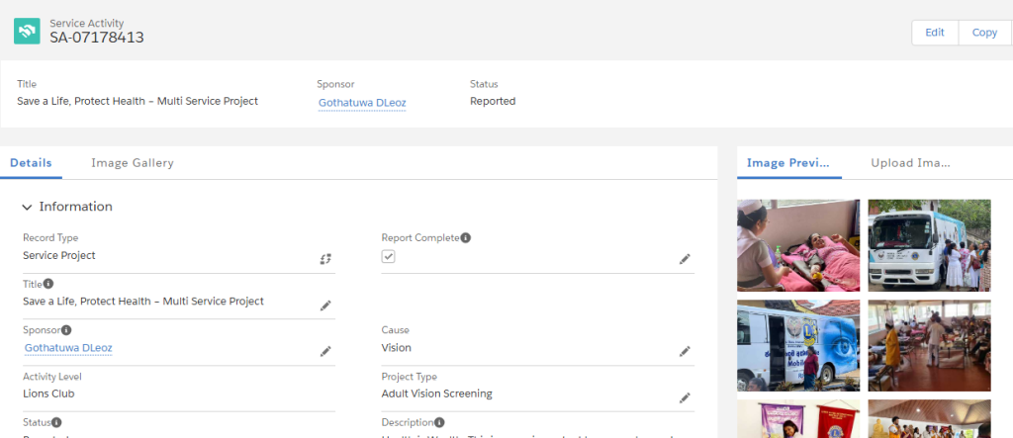Click the Record Type value Service Project
The width and height of the screenshot is (1013, 438).
click(x=58, y=255)
